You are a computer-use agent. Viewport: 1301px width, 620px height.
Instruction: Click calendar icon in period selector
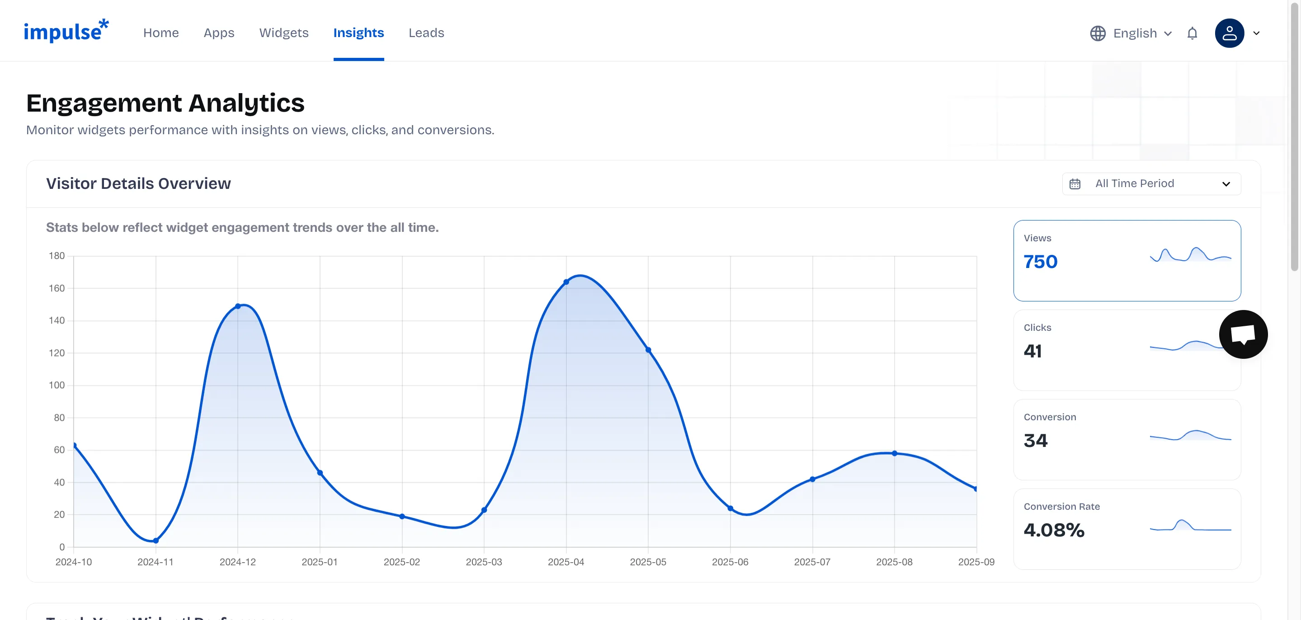click(1075, 184)
